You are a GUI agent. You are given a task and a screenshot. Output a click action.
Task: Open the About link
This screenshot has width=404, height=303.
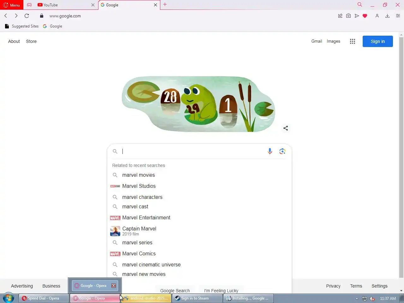click(14, 41)
